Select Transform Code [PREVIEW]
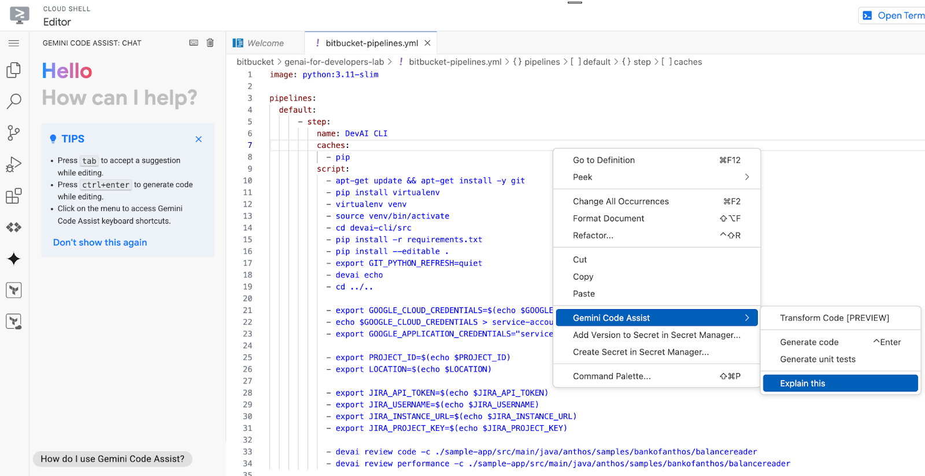Image resolution: width=925 pixels, height=476 pixels. click(x=841, y=318)
